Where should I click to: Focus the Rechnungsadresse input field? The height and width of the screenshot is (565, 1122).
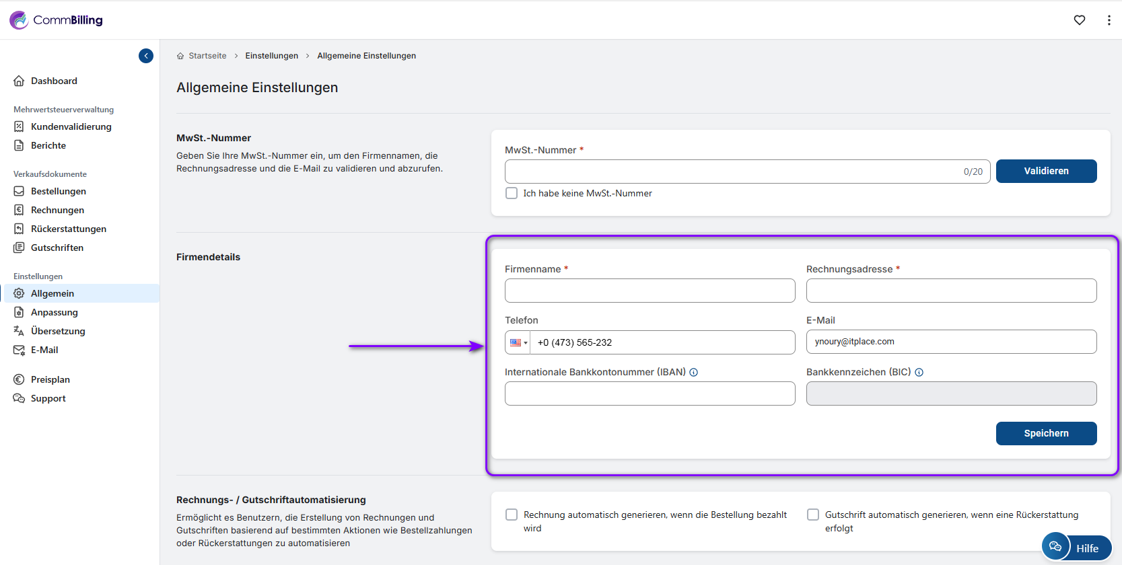[951, 291]
